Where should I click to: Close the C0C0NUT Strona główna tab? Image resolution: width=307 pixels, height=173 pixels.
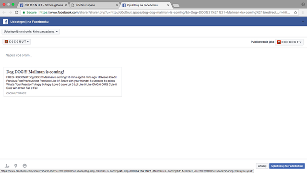coord(66,5)
